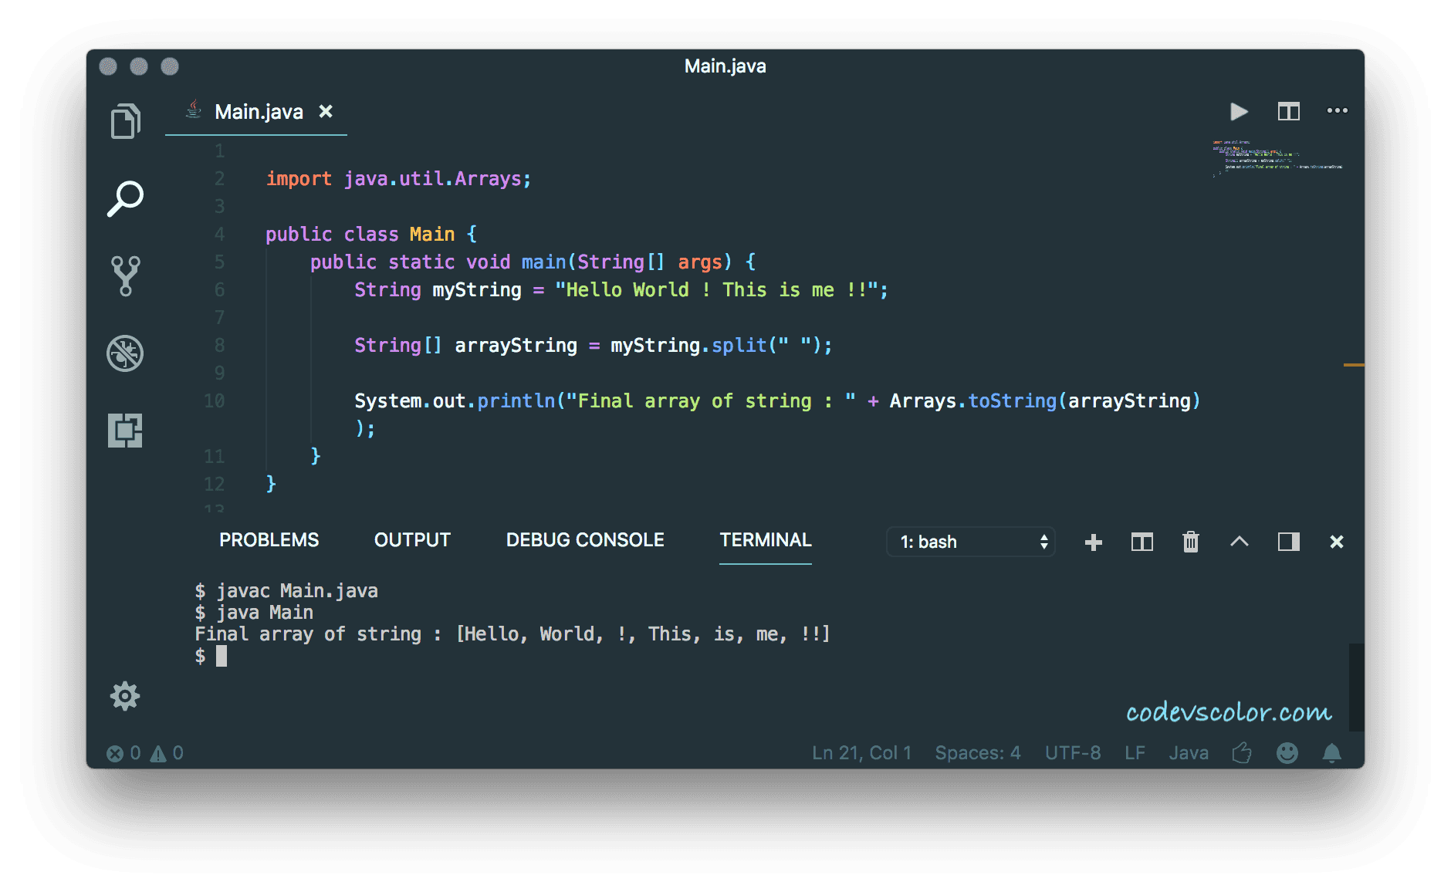Select the Main.java tab
Image resolution: width=1451 pixels, height=892 pixels.
click(x=256, y=113)
